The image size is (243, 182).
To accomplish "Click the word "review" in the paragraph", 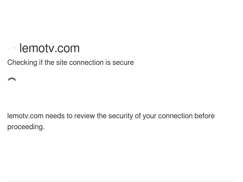I will pyautogui.click(x=85, y=116).
